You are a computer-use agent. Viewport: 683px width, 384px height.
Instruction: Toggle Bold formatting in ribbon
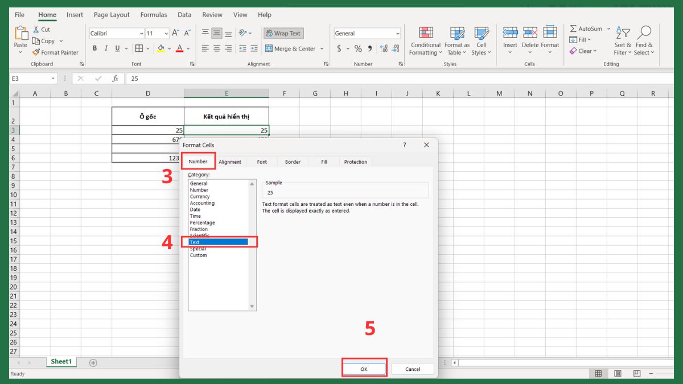click(95, 48)
